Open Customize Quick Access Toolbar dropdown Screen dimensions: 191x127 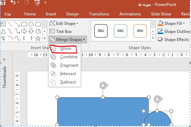[45, 2]
